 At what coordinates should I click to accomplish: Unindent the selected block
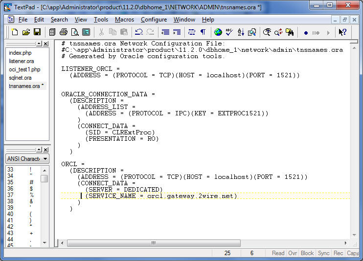click(x=165, y=32)
